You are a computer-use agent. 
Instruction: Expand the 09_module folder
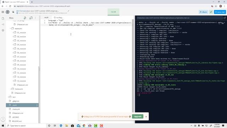13,65
